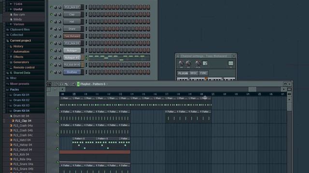Select the FLS_Kick 07 channel button
Viewport: 309px width, 173px height.
[x=72, y=7]
